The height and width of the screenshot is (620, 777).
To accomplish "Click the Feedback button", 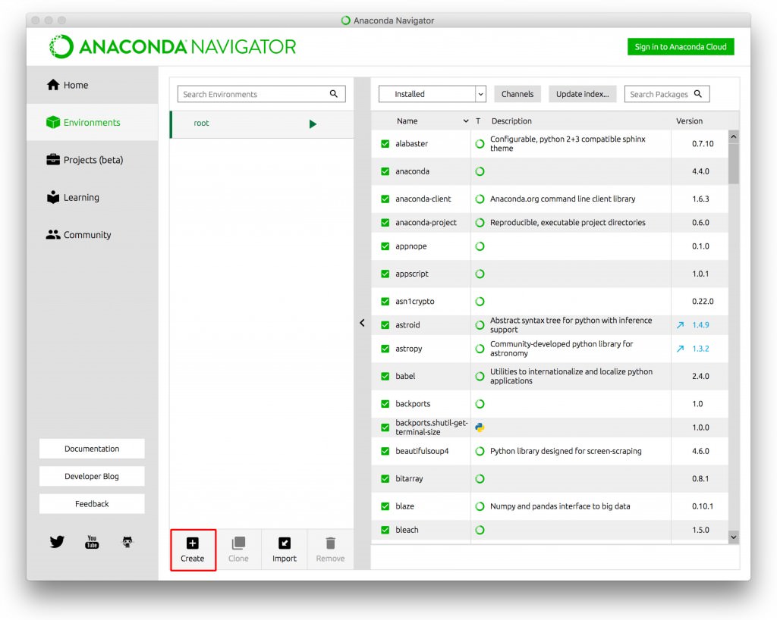I will click(92, 504).
